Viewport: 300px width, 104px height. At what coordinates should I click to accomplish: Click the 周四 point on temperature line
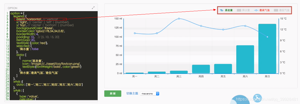click(x=201, y=26)
